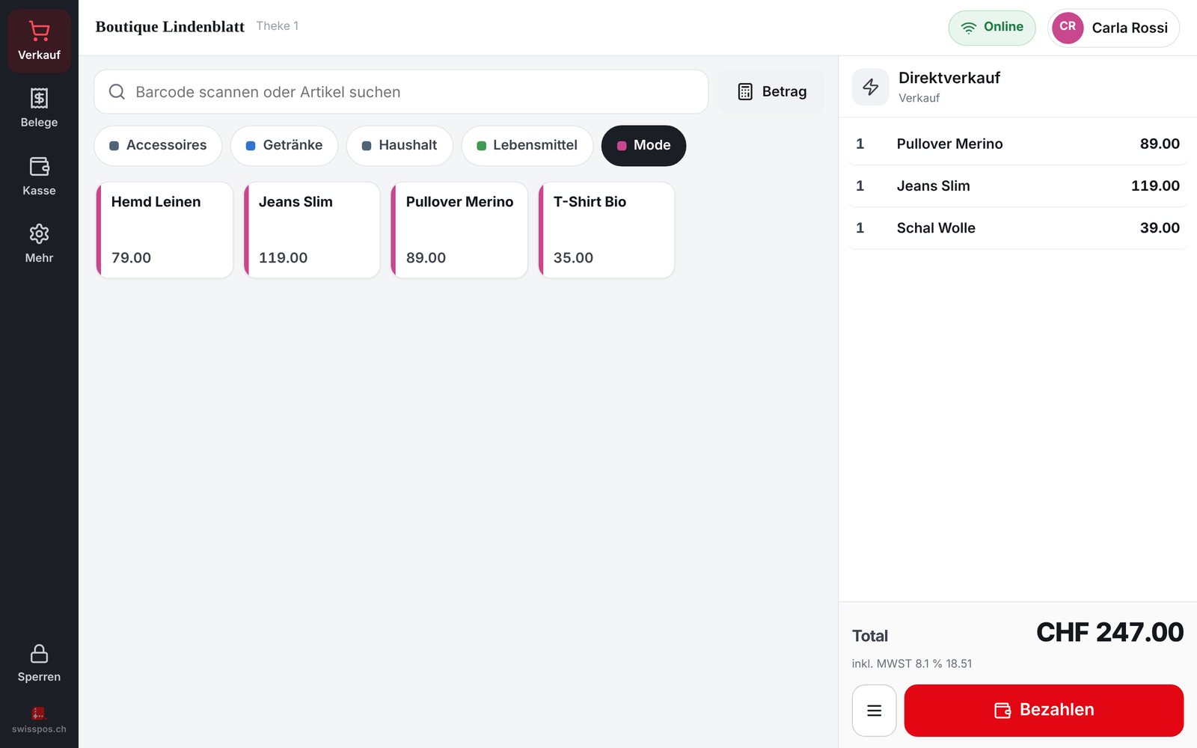Add Jeans Slim product tile to cart

[312, 230]
